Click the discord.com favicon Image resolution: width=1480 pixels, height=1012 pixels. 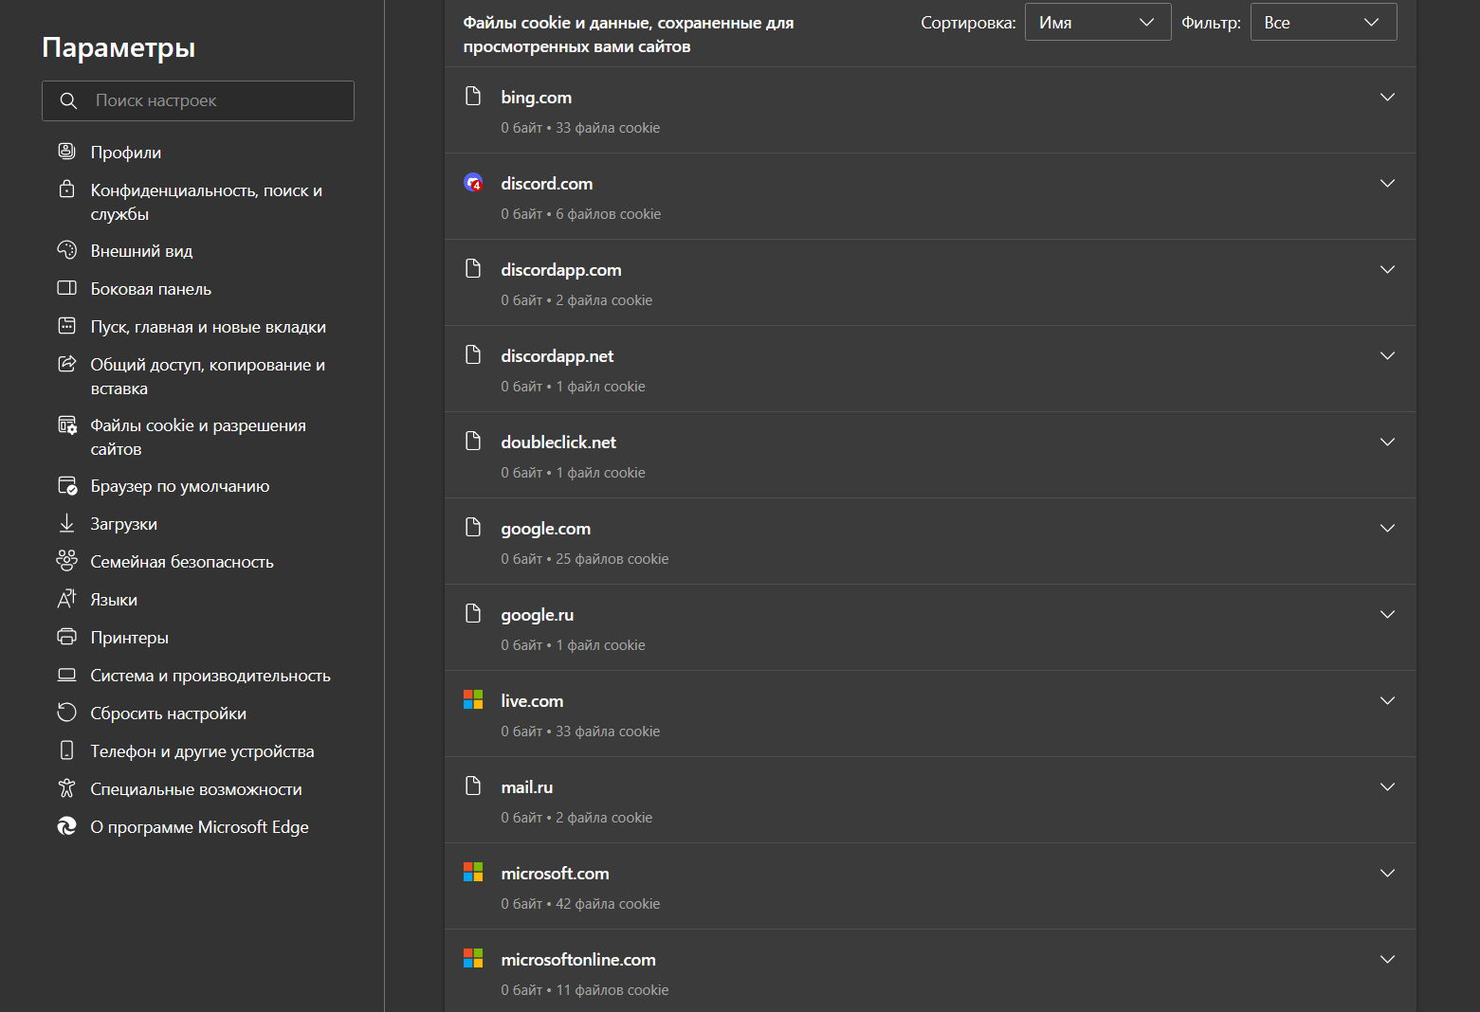pos(473,183)
